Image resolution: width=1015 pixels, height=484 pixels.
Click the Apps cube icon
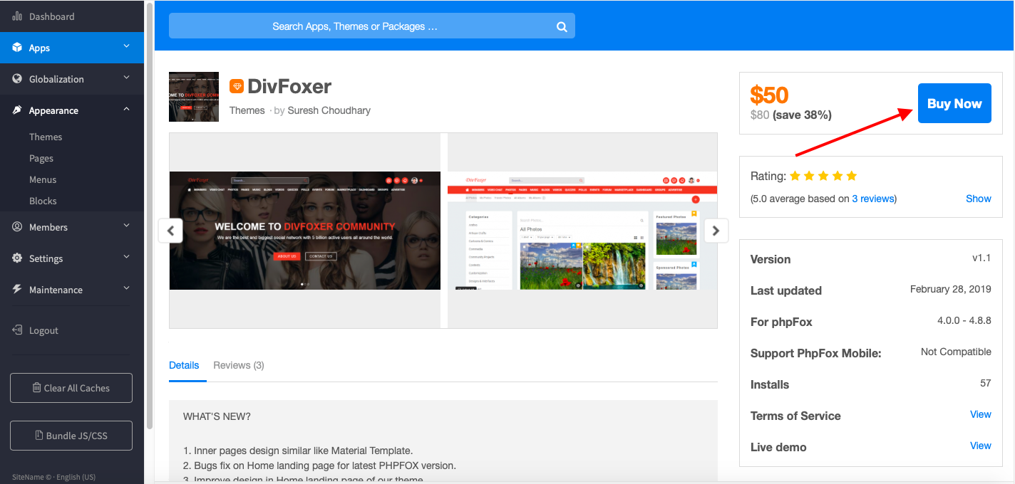pos(17,48)
